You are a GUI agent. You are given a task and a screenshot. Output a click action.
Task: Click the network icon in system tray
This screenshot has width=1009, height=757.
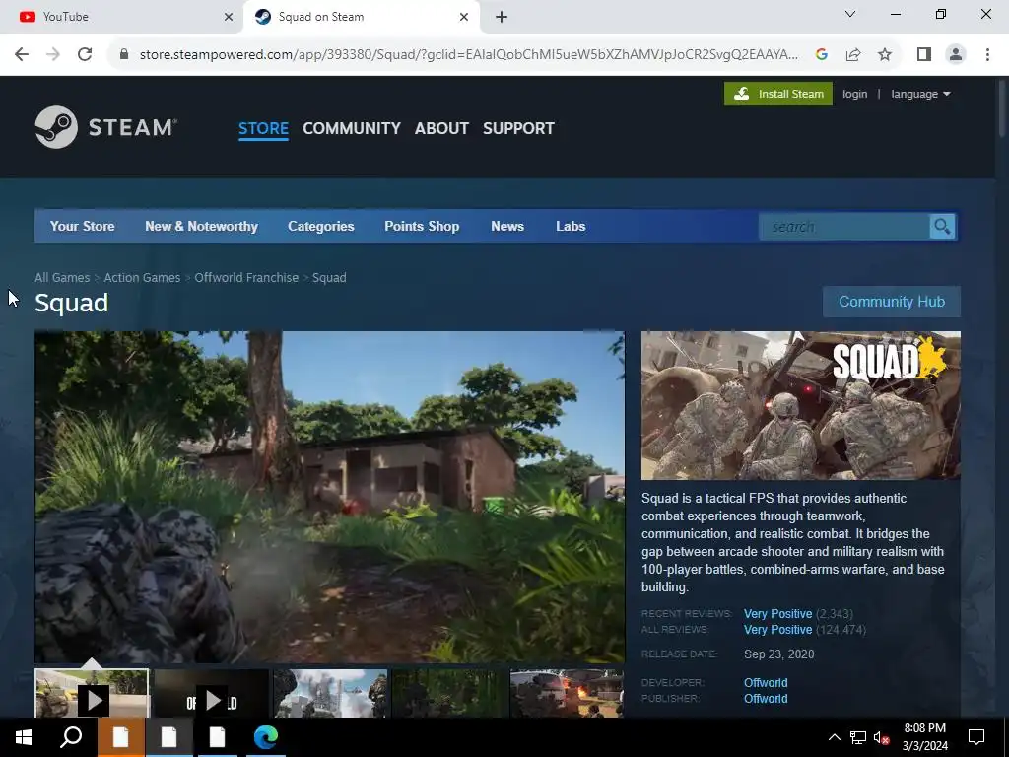pos(858,737)
